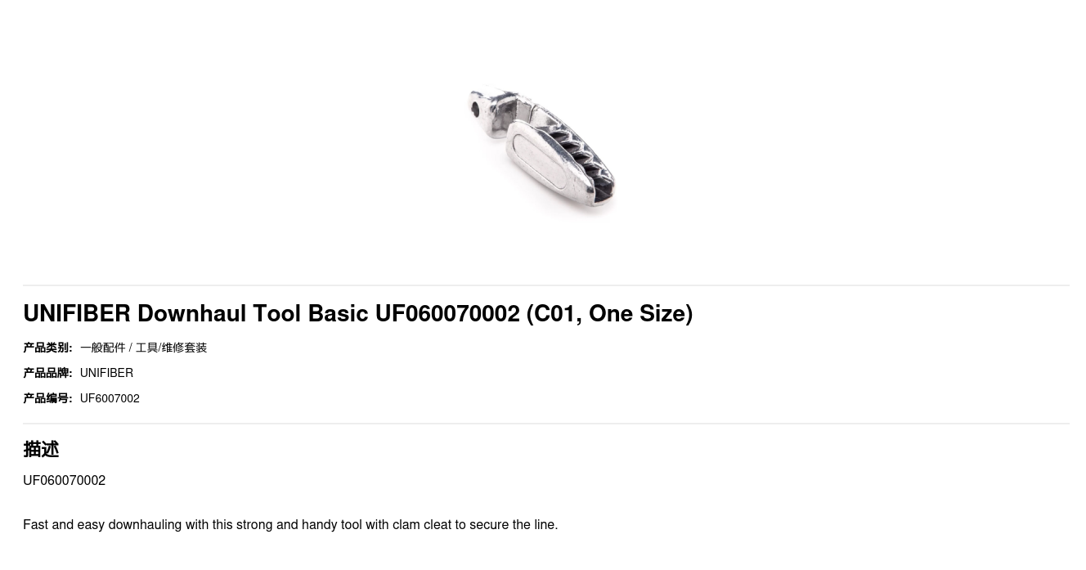Click the slash separator between the two categories
The height and width of the screenshot is (570, 1086).
pyautogui.click(x=131, y=348)
